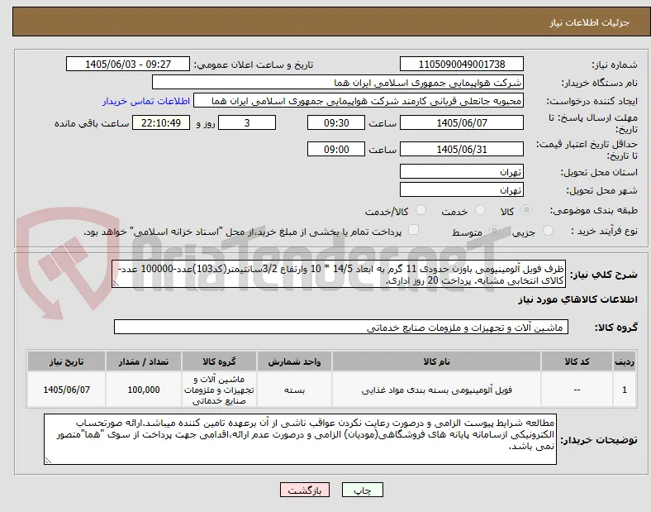The height and width of the screenshot is (512, 651).
Task: Select the متوسط purchase type radio
Action: [494, 231]
